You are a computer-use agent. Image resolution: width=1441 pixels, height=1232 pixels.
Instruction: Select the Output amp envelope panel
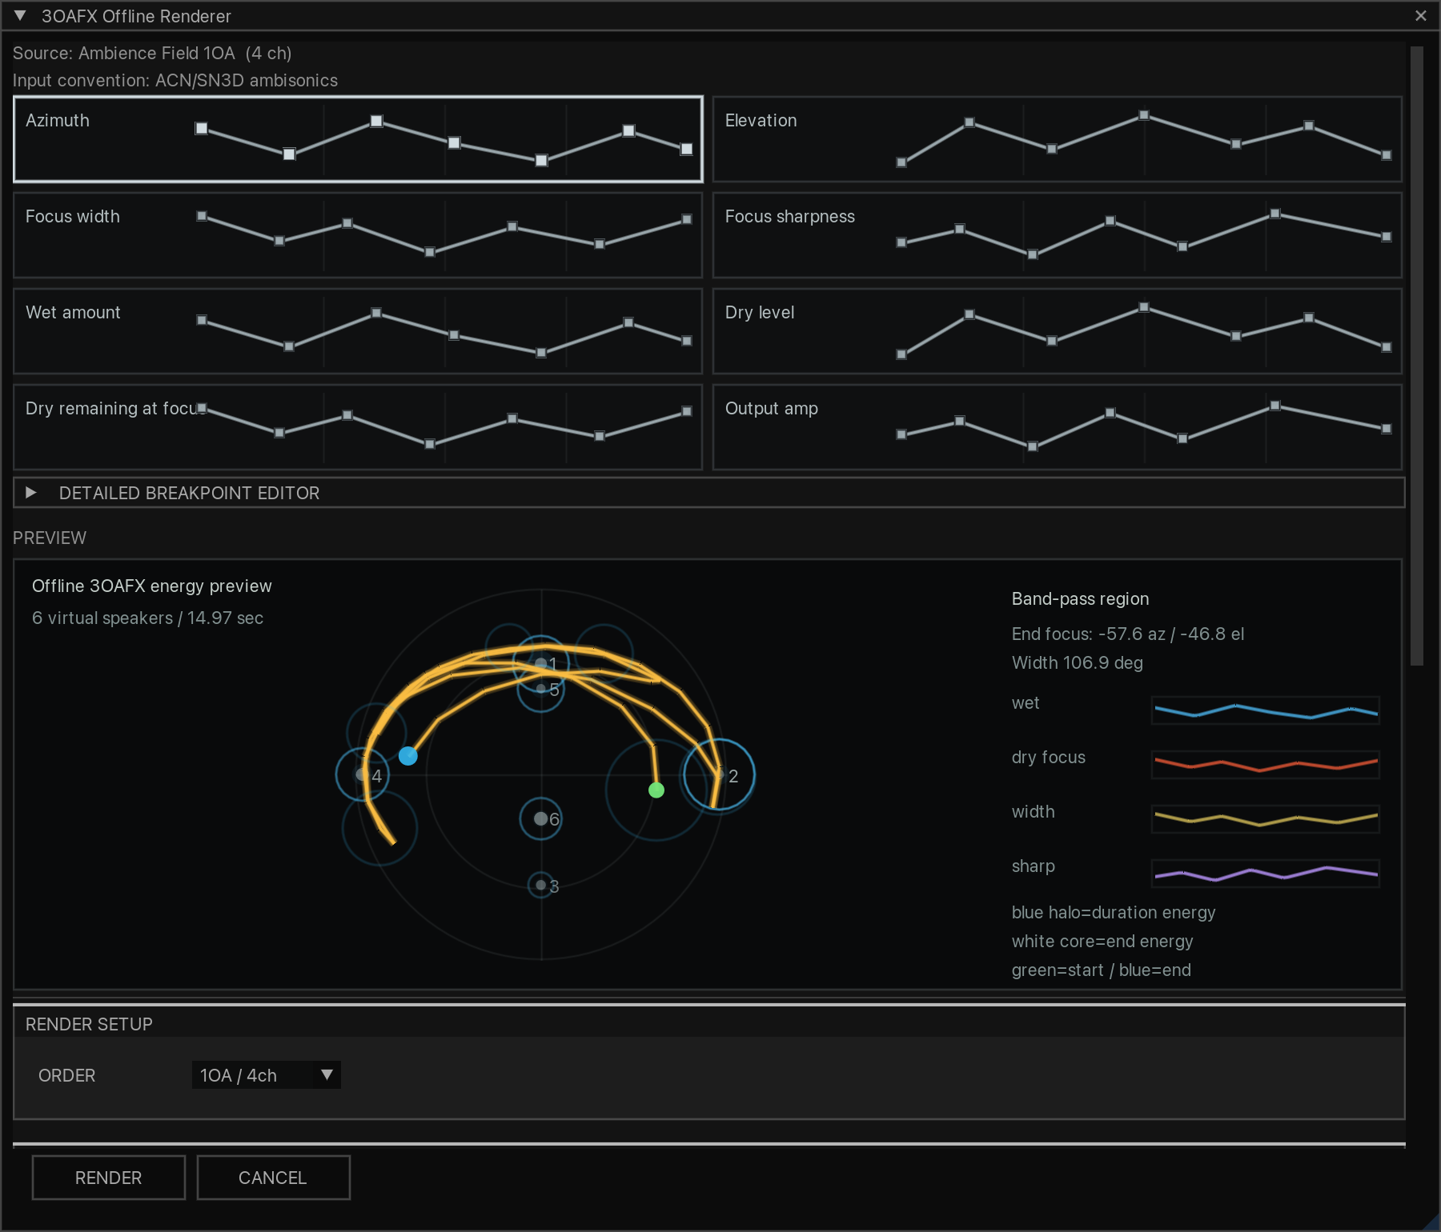coord(1057,427)
